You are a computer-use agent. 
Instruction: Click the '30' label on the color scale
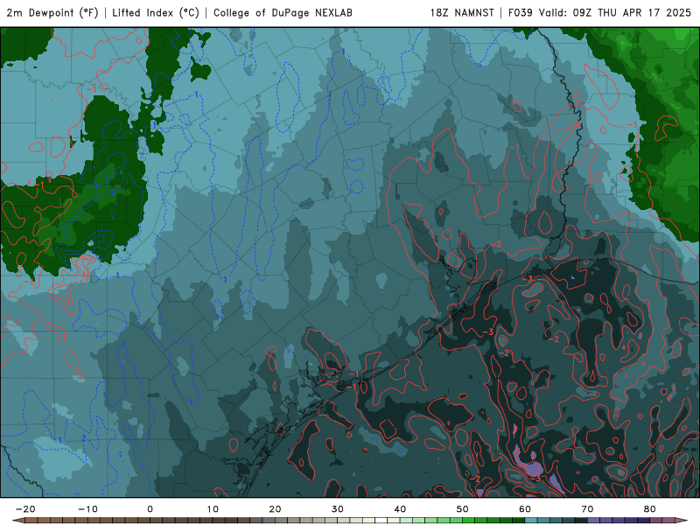(338, 509)
